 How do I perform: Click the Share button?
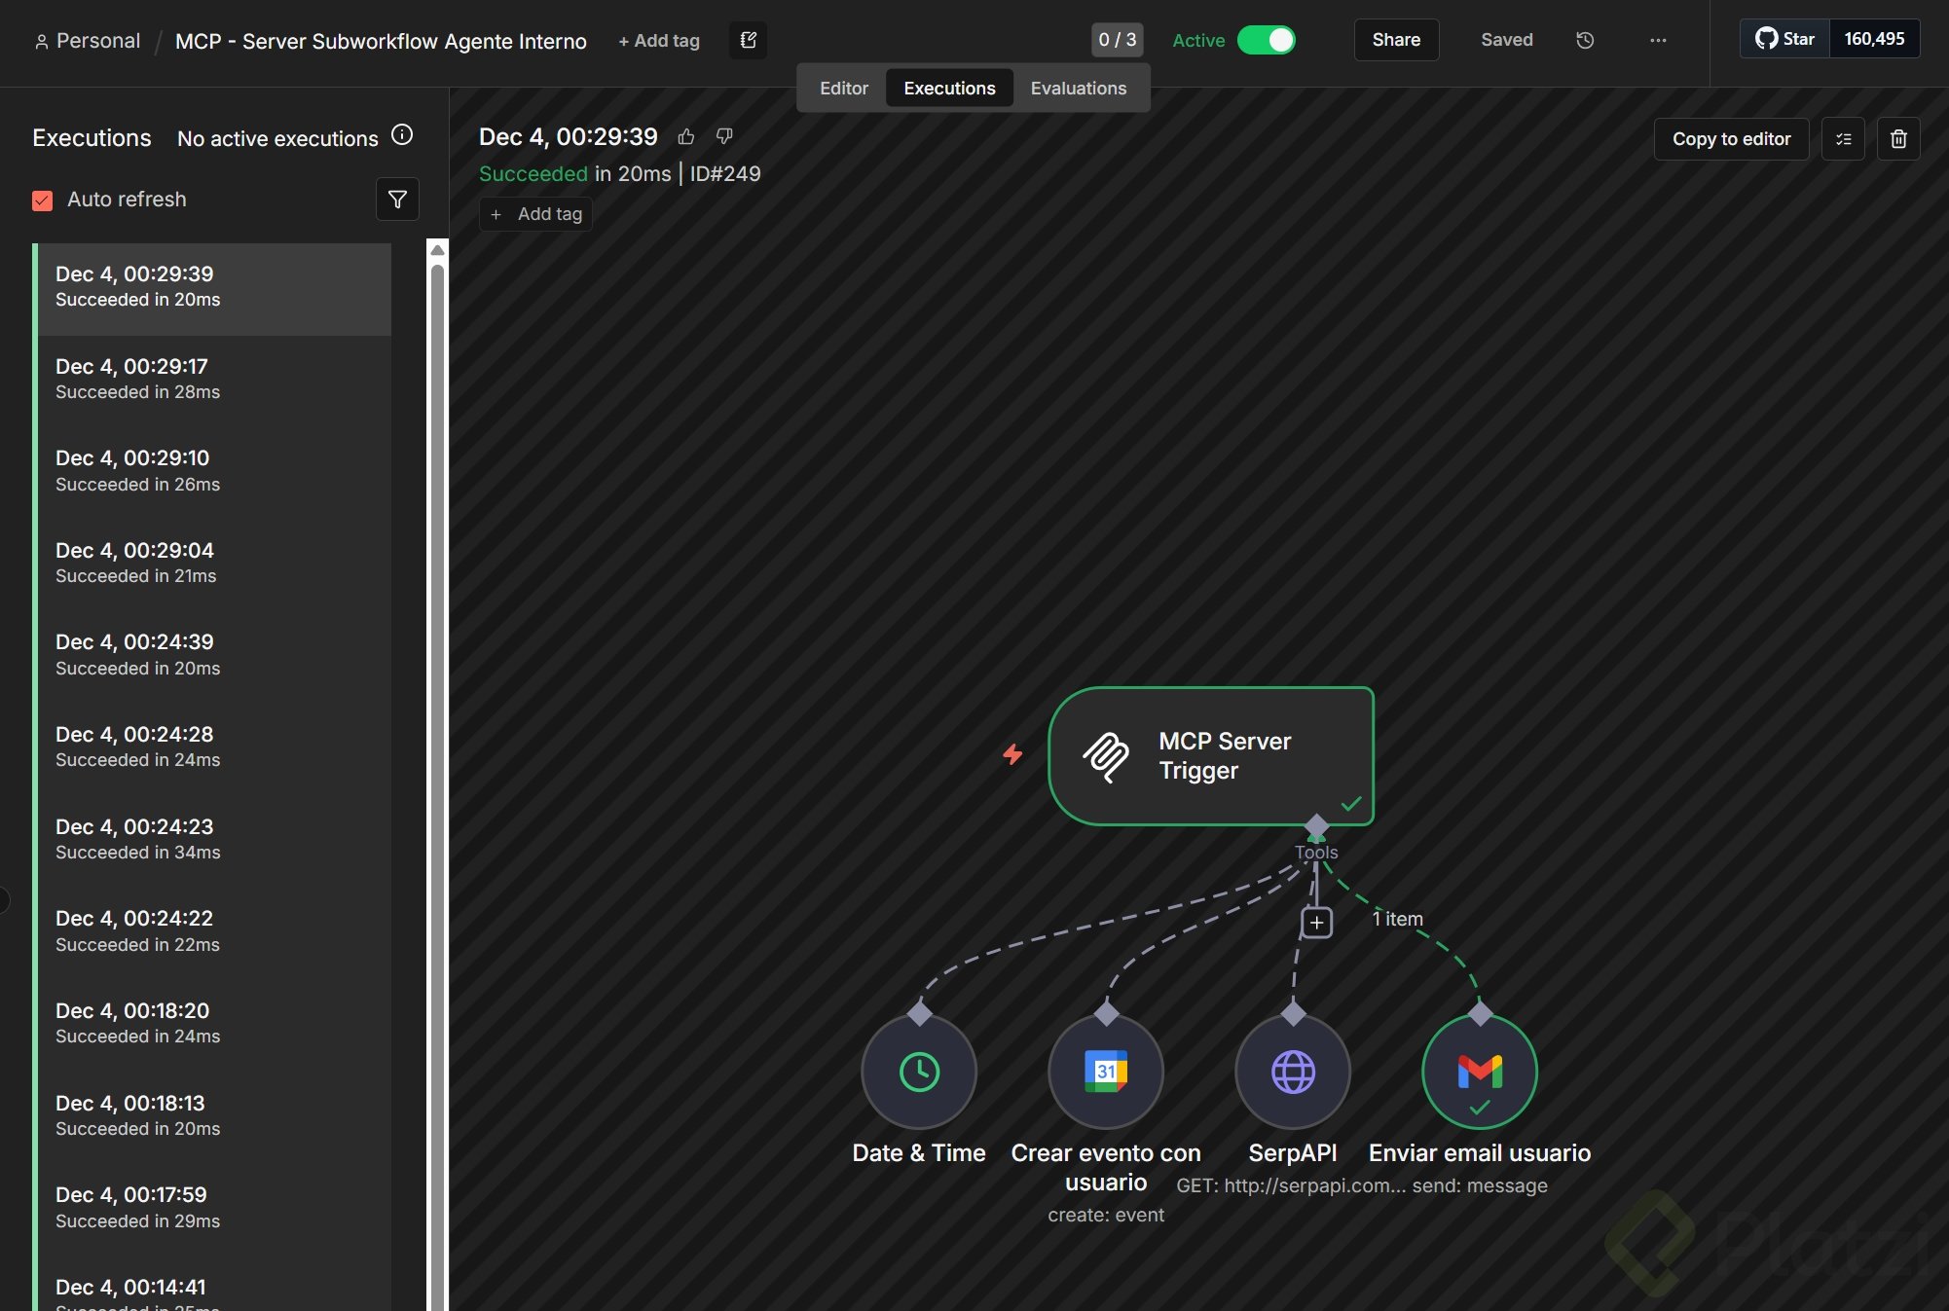click(x=1395, y=40)
